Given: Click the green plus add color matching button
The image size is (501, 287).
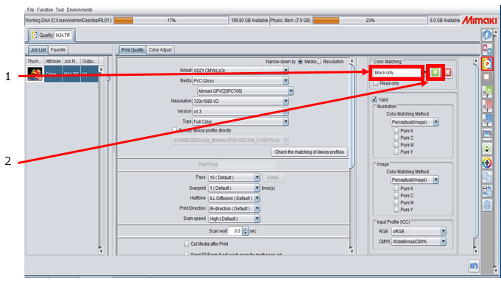Looking at the screenshot, I should 436,73.
